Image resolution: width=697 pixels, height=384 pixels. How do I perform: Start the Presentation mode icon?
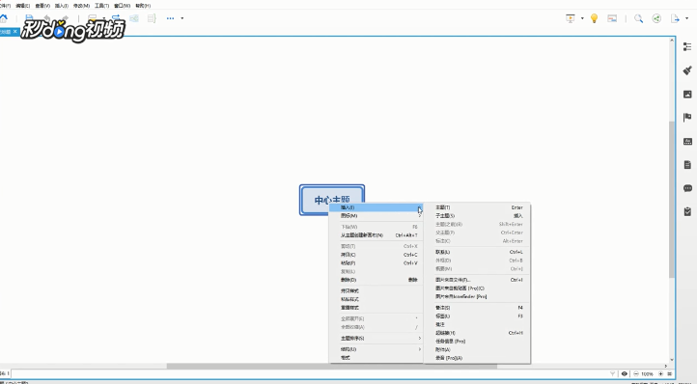(571, 18)
